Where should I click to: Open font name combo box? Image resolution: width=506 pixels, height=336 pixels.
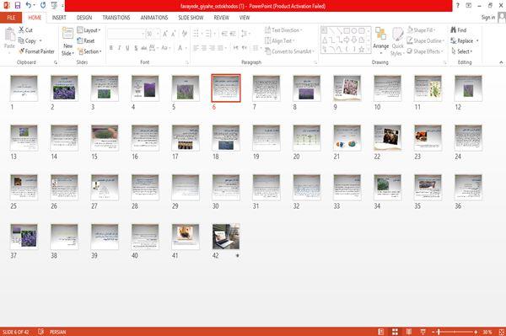(x=126, y=34)
